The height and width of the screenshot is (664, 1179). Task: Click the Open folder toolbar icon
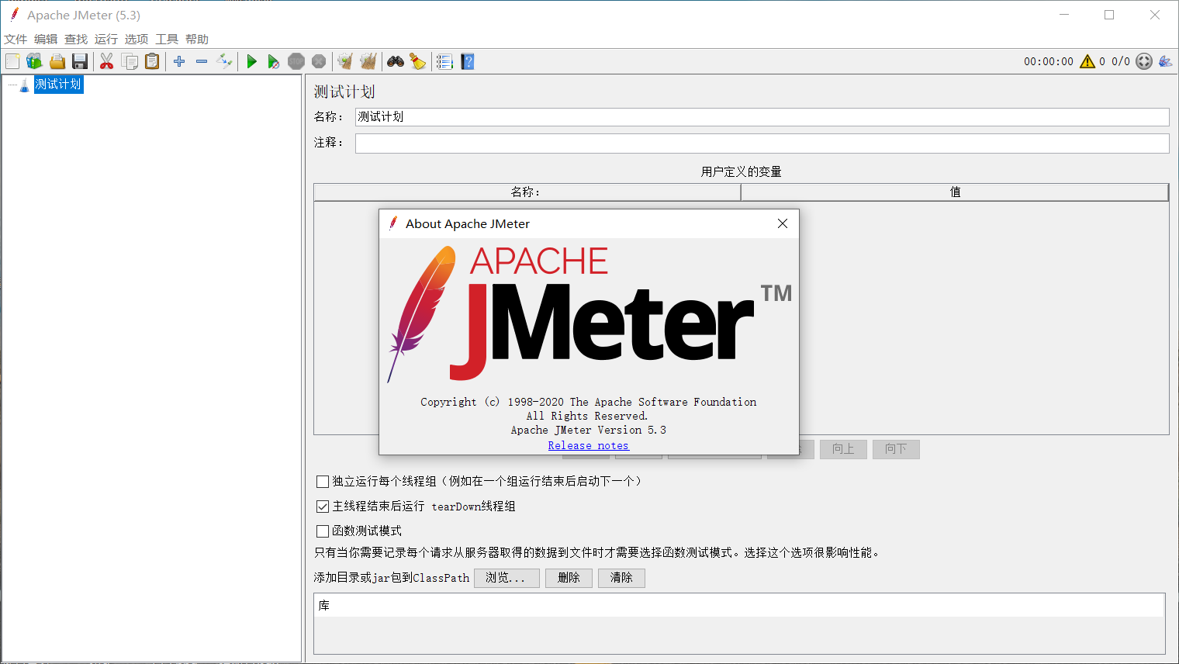point(57,61)
